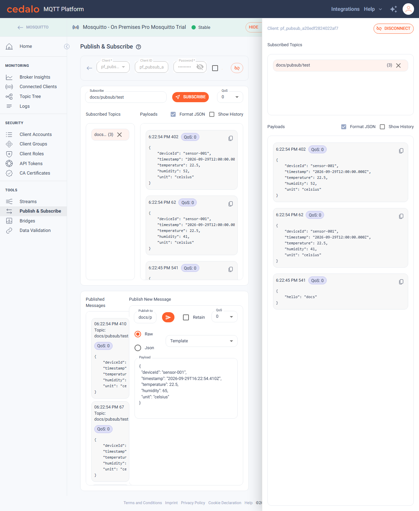Copy the 6:22:54 PM 402 payload in center list

(230, 139)
